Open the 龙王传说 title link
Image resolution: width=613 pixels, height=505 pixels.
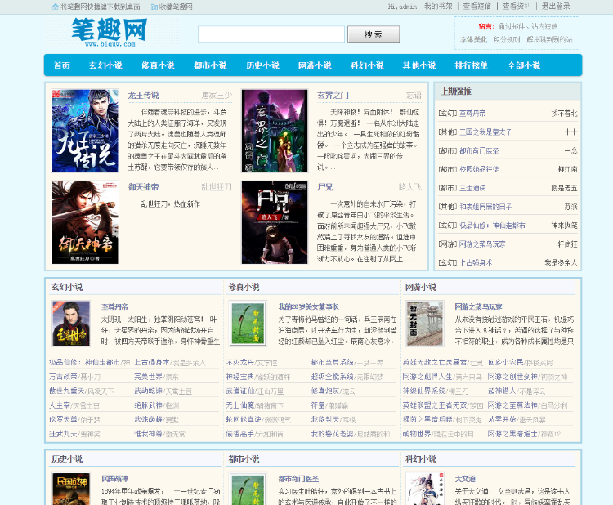pyautogui.click(x=143, y=95)
